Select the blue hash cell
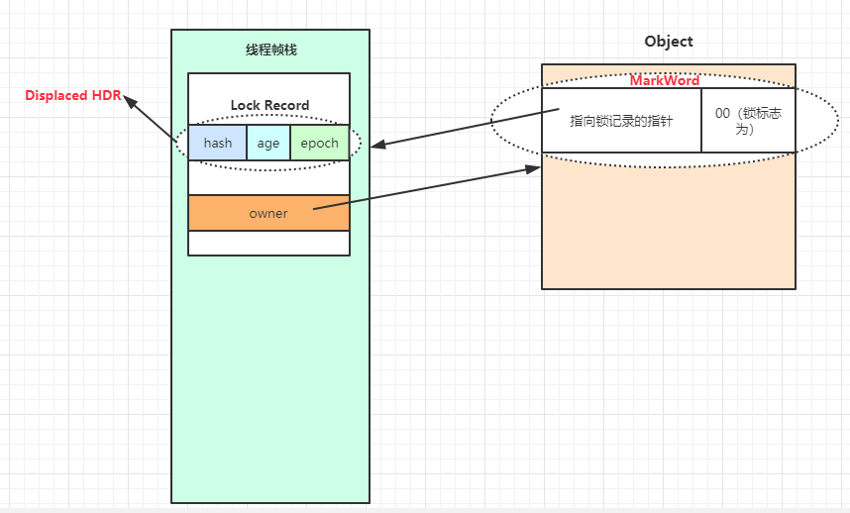Viewport: 850px width, 513px height. (217, 143)
